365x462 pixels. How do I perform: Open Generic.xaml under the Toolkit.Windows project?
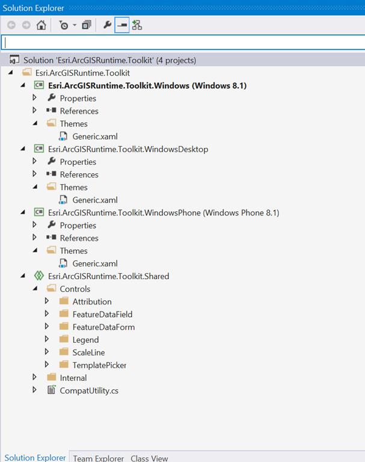point(95,137)
